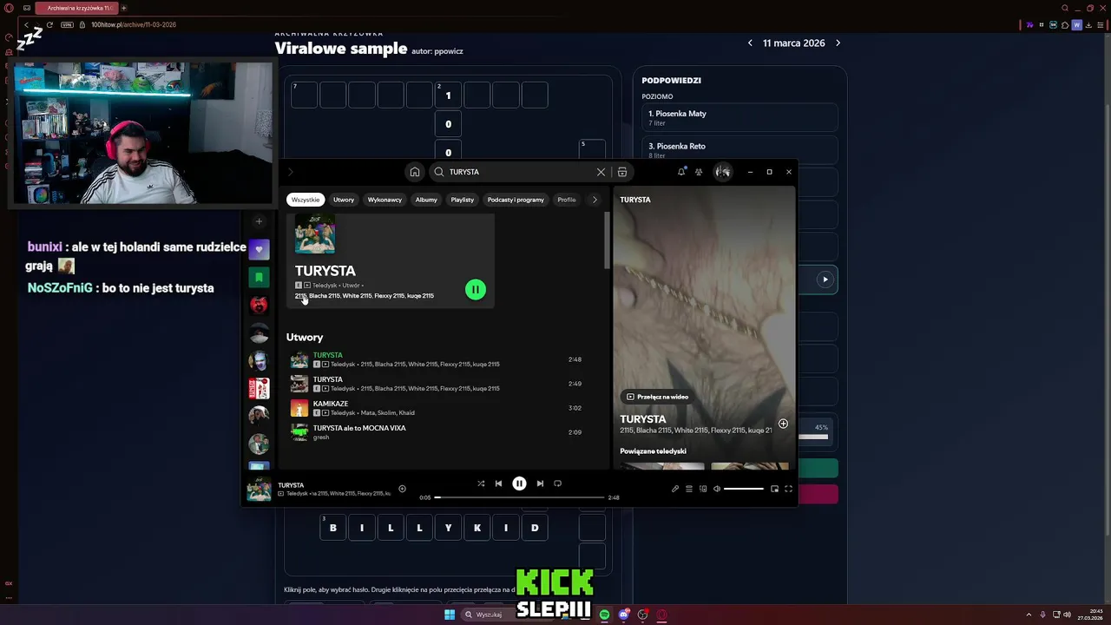1111x625 pixels.
Task: Open the Spotify mini player
Action: coord(774,489)
